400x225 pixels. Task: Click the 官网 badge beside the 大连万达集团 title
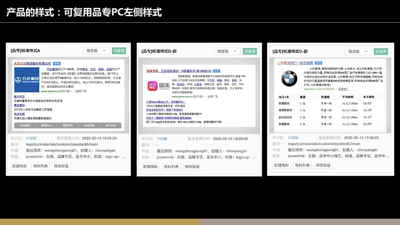[57, 63]
